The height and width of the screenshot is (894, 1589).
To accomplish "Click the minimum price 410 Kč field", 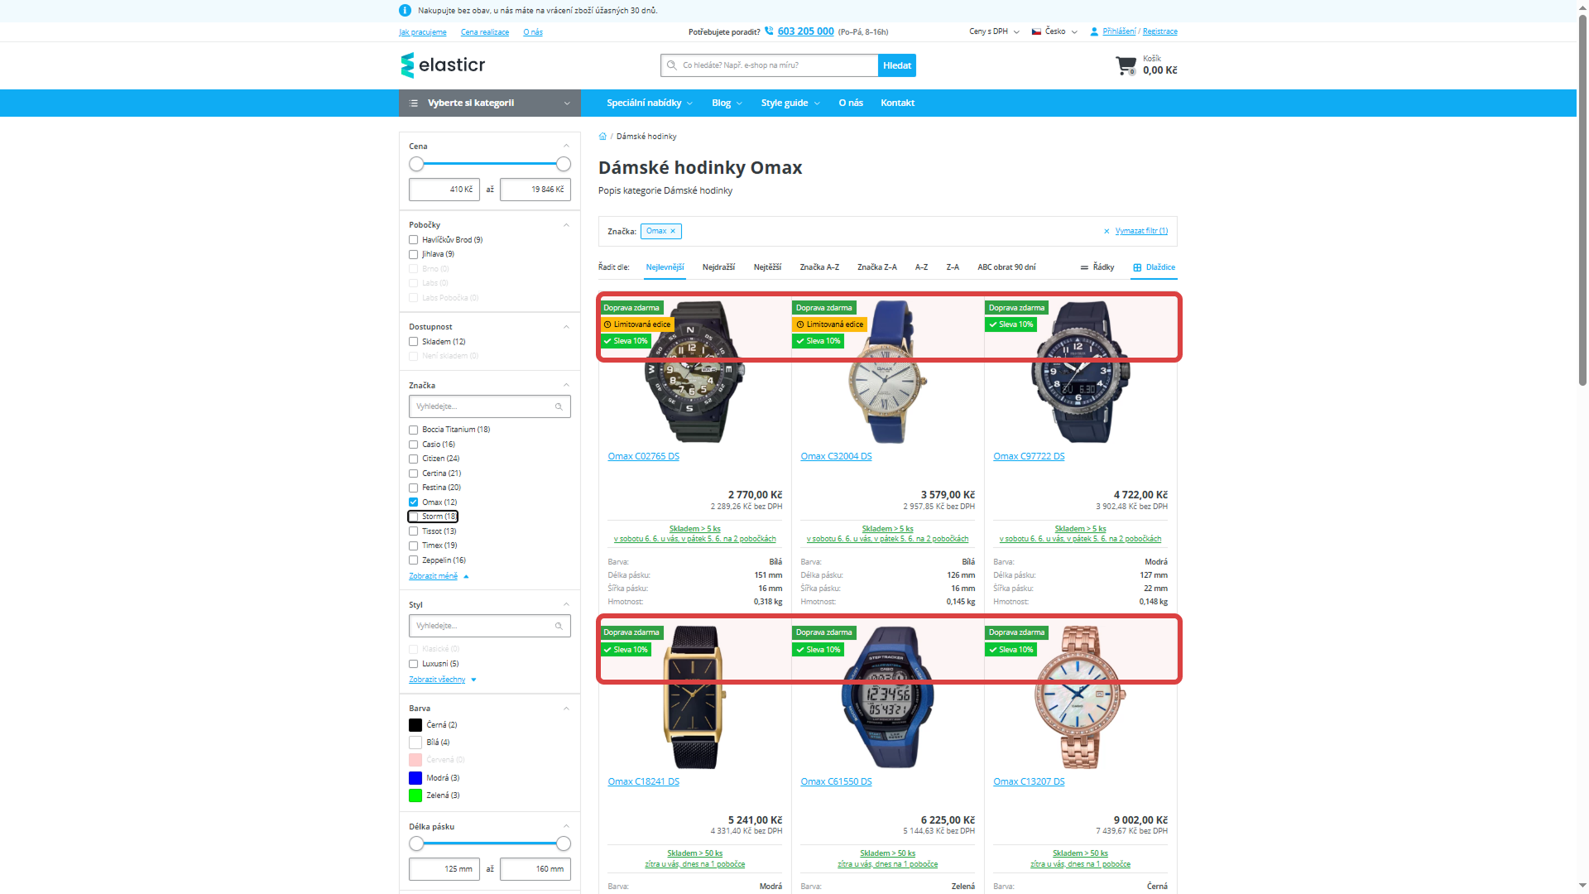I will click(444, 190).
